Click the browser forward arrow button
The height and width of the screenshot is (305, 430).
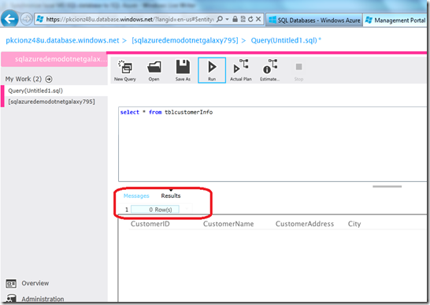pyautogui.click(x=26, y=19)
